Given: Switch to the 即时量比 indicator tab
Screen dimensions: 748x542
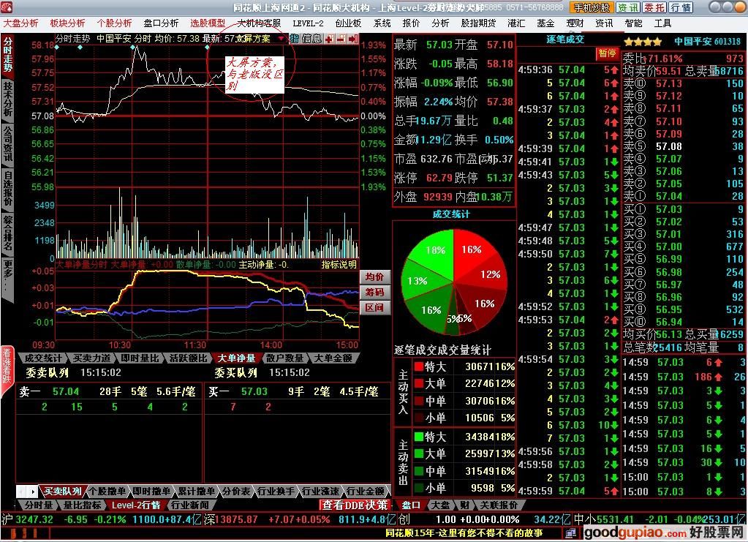Looking at the screenshot, I should click(x=140, y=358).
